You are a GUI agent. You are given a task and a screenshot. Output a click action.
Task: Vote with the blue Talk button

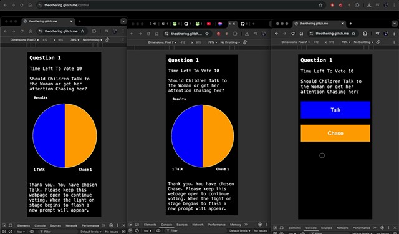point(335,110)
